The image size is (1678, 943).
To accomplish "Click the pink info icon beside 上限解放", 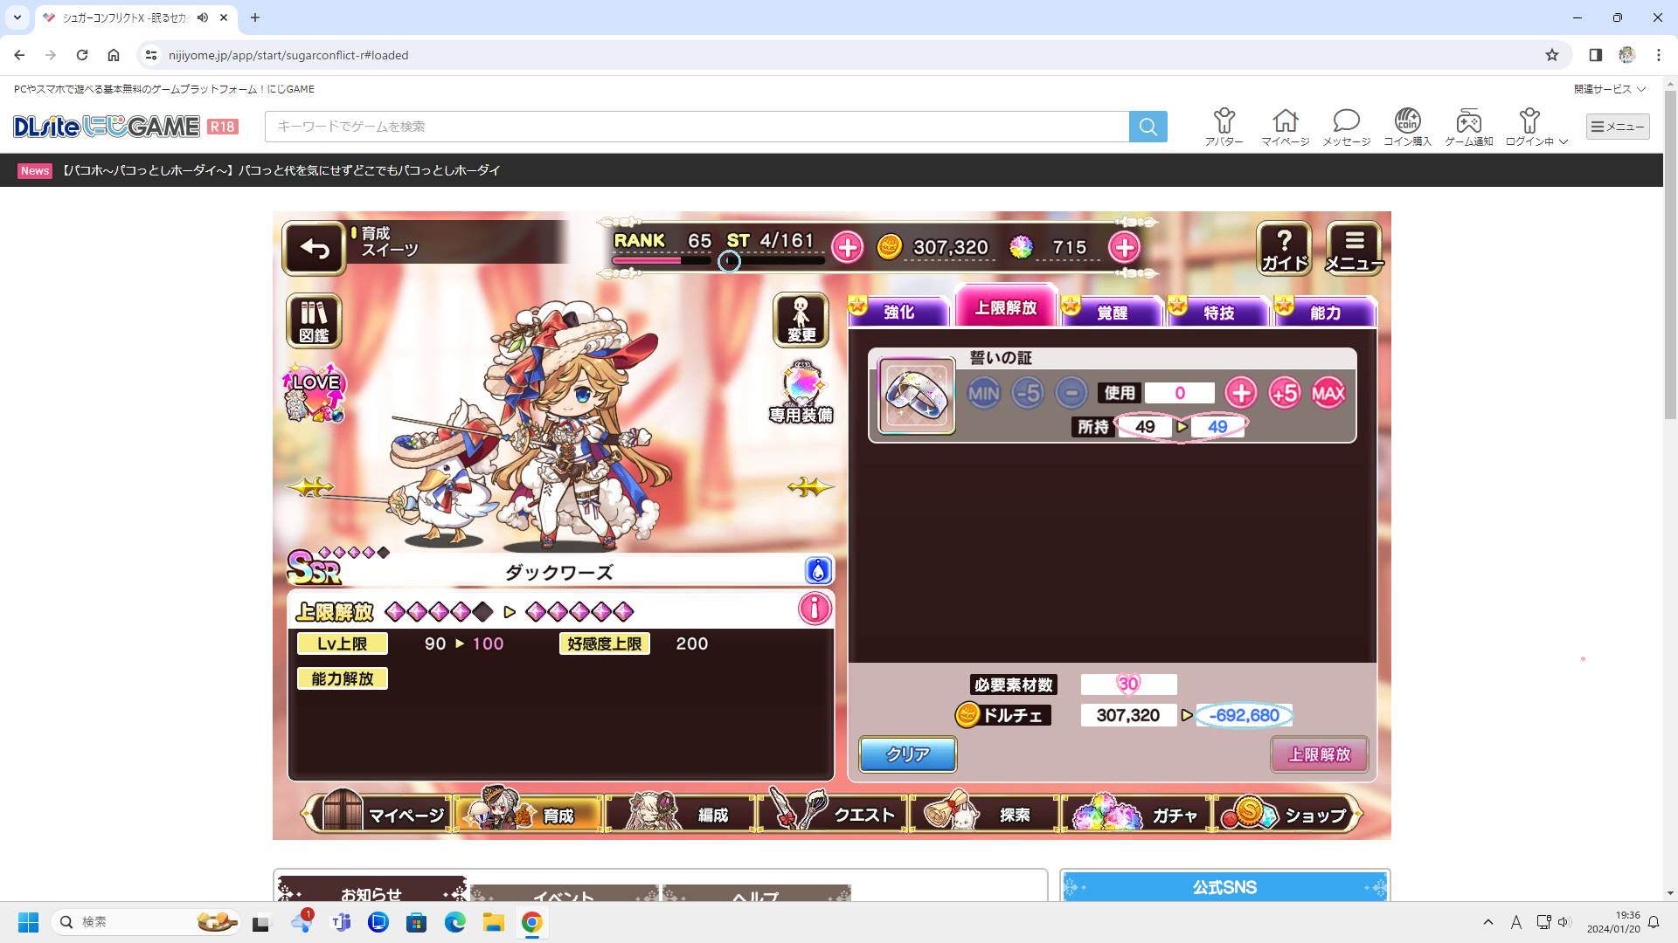I will coord(815,609).
